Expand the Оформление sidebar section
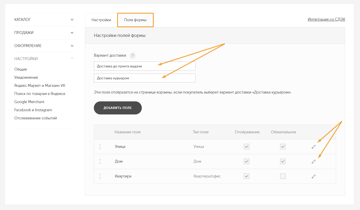Image resolution: width=360 pixels, height=210 pixels. click(x=45, y=46)
